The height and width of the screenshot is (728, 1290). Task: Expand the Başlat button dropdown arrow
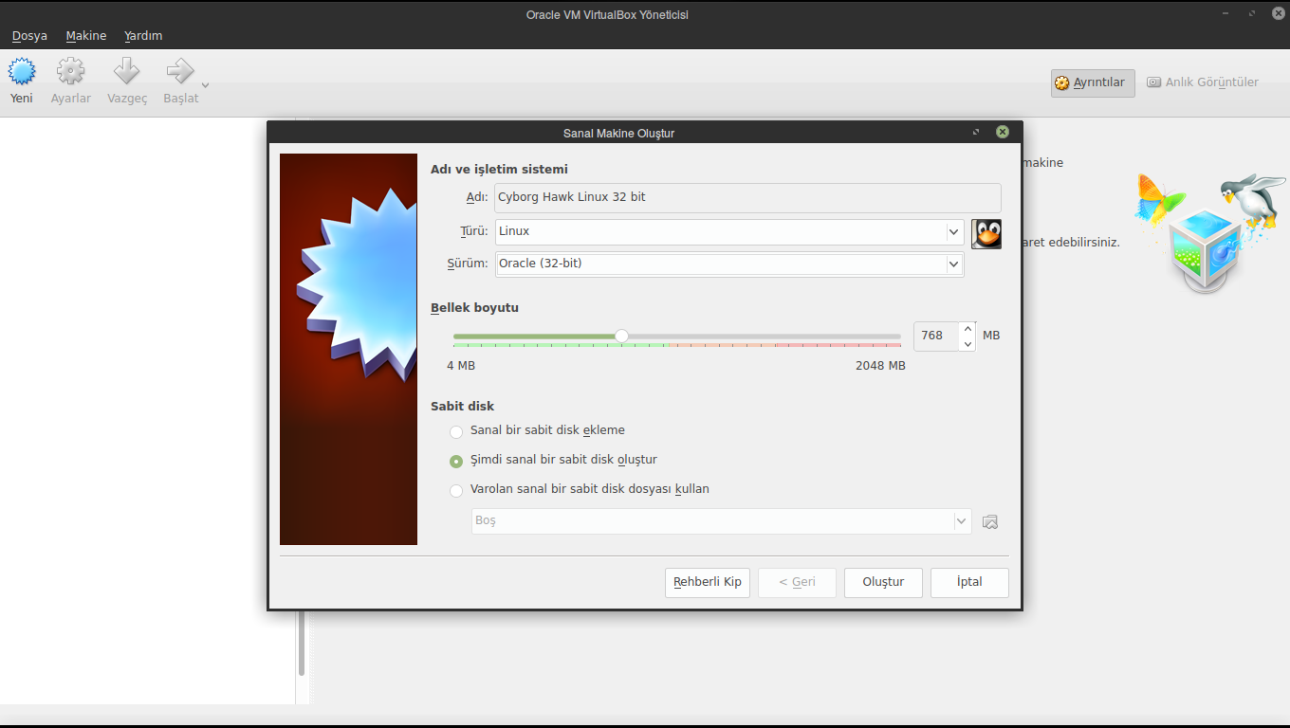click(205, 85)
